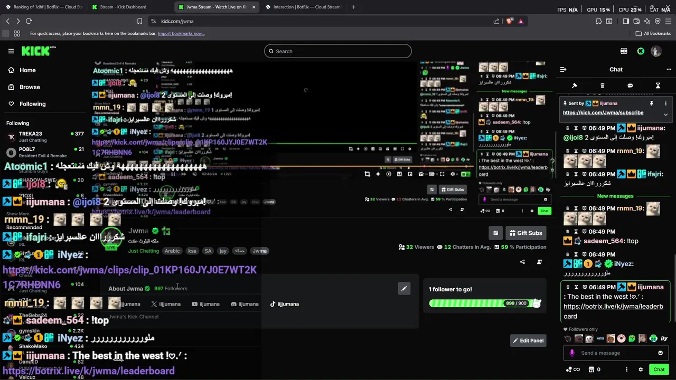Open iijumana's X profile link
The width and height of the screenshot is (676, 380).
click(166, 304)
